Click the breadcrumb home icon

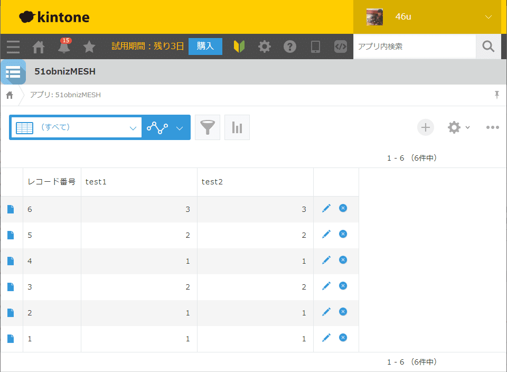click(10, 95)
